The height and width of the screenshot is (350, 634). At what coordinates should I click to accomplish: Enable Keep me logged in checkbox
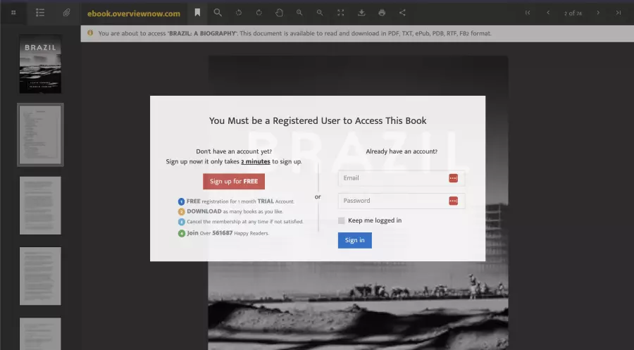click(x=341, y=220)
